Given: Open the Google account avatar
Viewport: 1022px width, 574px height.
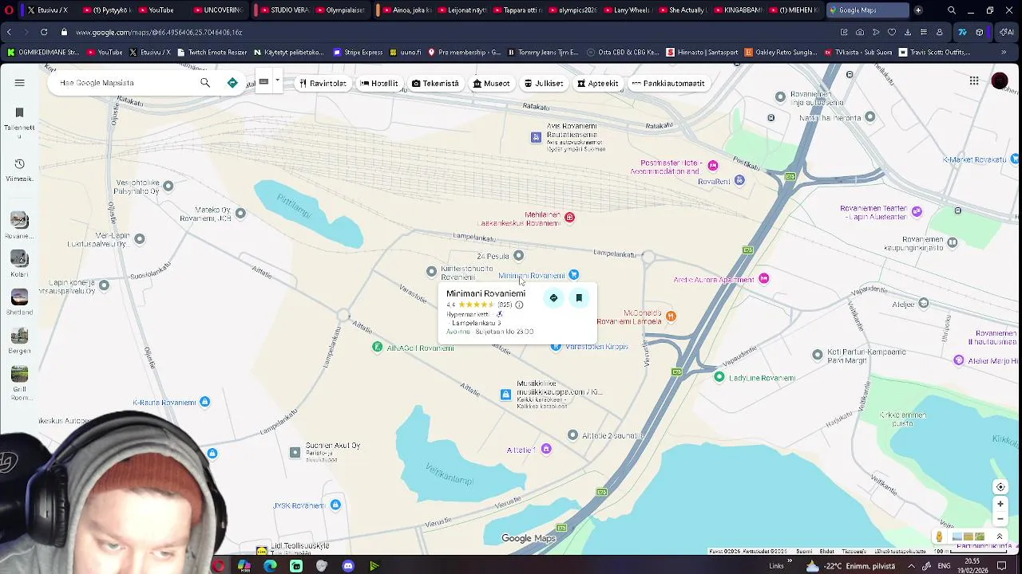Looking at the screenshot, I should click(x=1000, y=81).
